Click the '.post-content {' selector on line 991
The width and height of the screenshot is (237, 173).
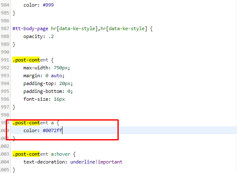coord(33,60)
